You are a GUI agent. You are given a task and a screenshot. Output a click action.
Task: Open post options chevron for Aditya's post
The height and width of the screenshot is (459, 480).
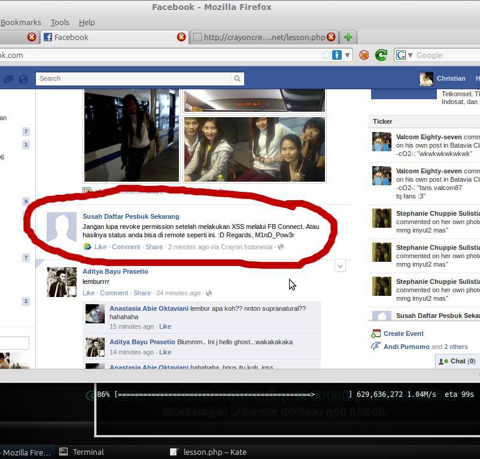(x=340, y=266)
